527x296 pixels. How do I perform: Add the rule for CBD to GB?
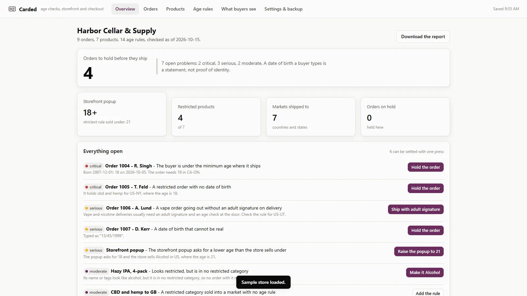click(x=428, y=293)
